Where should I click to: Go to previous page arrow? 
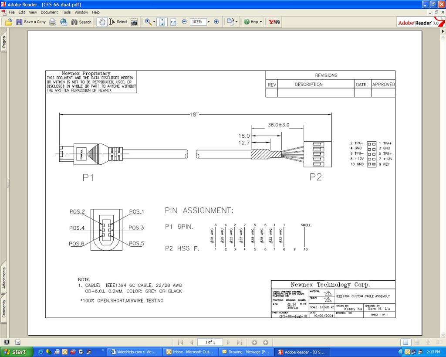coord(192,342)
